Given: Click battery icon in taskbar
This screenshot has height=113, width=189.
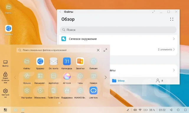Looking at the screenshot, I should coord(145,110).
